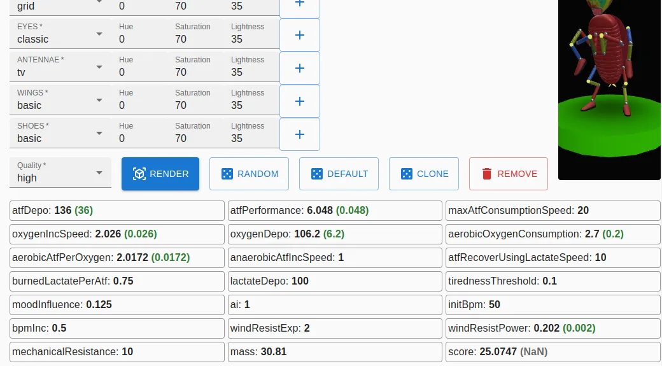The width and height of the screenshot is (662, 366).
Task: Click the EYES Hue value field
Action: (x=140, y=34)
